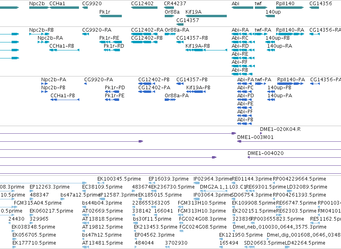The height and width of the screenshot is (249, 341).
Task: Select the RpII140-PA protein feature
Action: pos(291,84)
